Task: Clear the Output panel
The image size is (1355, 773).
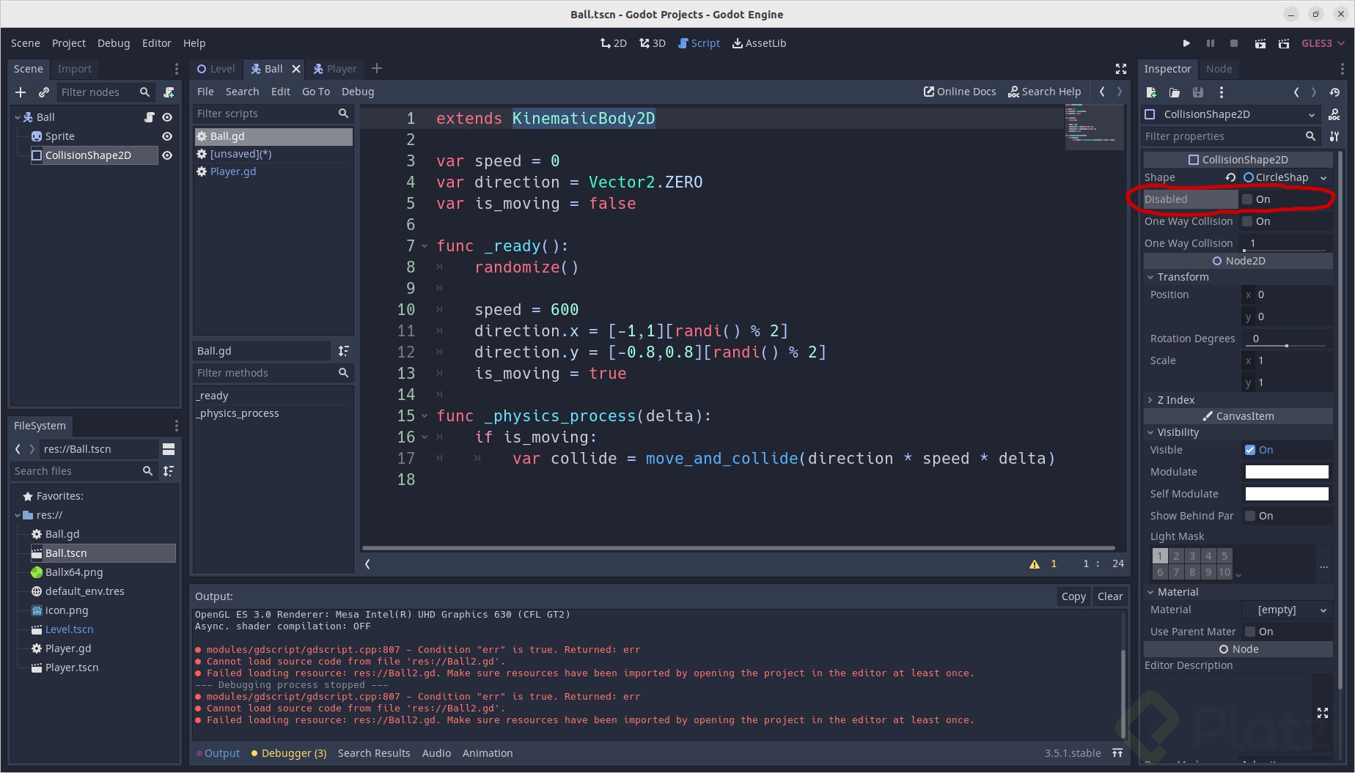Action: [x=1110, y=596]
